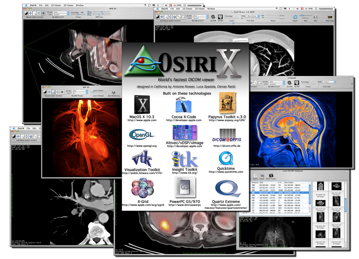Click http://dicom.offis.de link in About panel
Viewport: 359px width, 259px height.
click(227, 146)
